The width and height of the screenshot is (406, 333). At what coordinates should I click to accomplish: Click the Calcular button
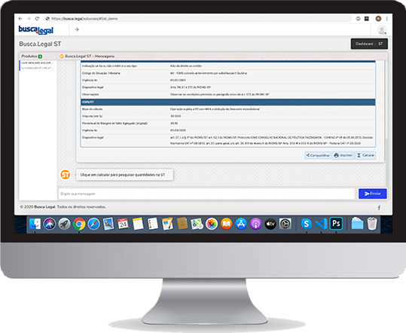click(365, 155)
